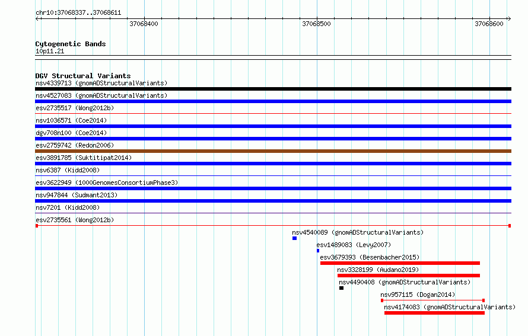Click the small blue glyph of esv1489083

(318, 251)
